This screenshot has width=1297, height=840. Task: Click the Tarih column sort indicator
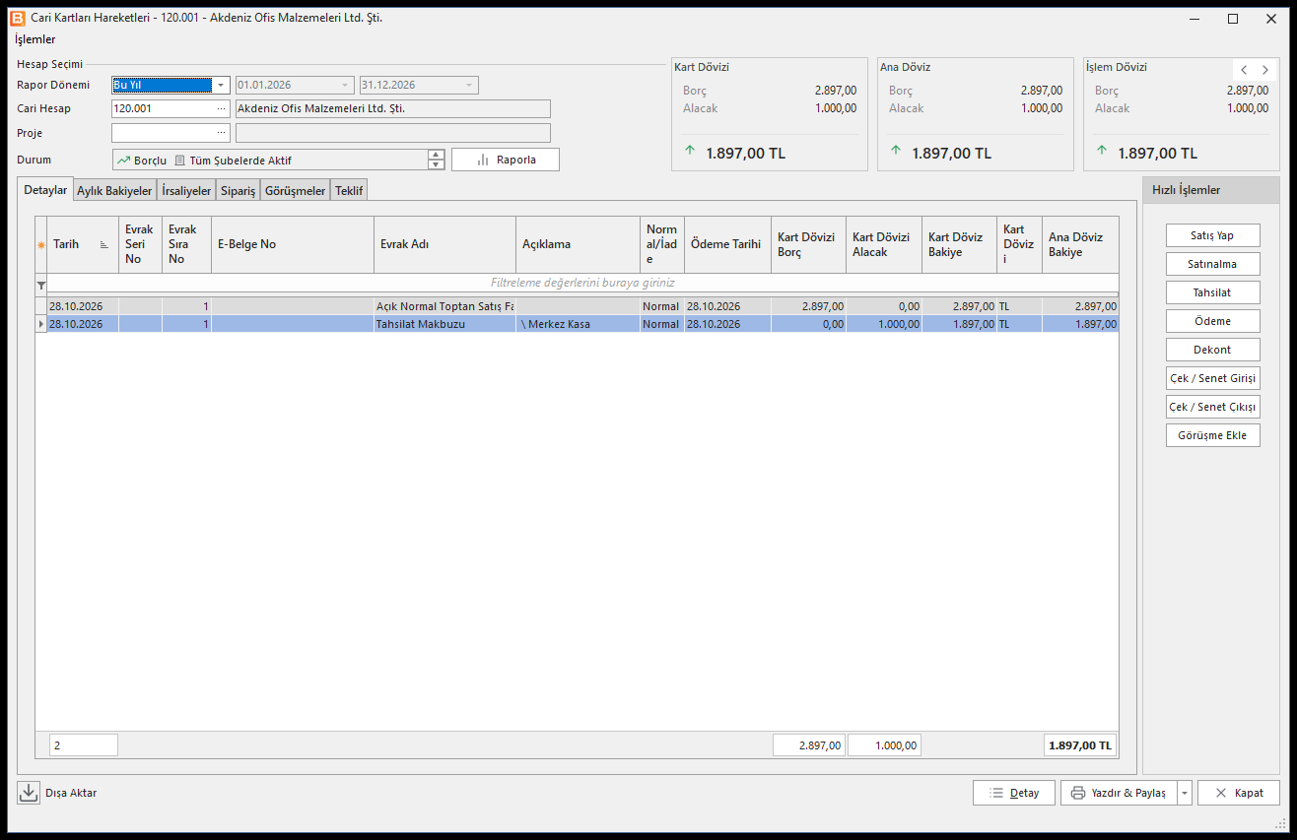tap(104, 245)
